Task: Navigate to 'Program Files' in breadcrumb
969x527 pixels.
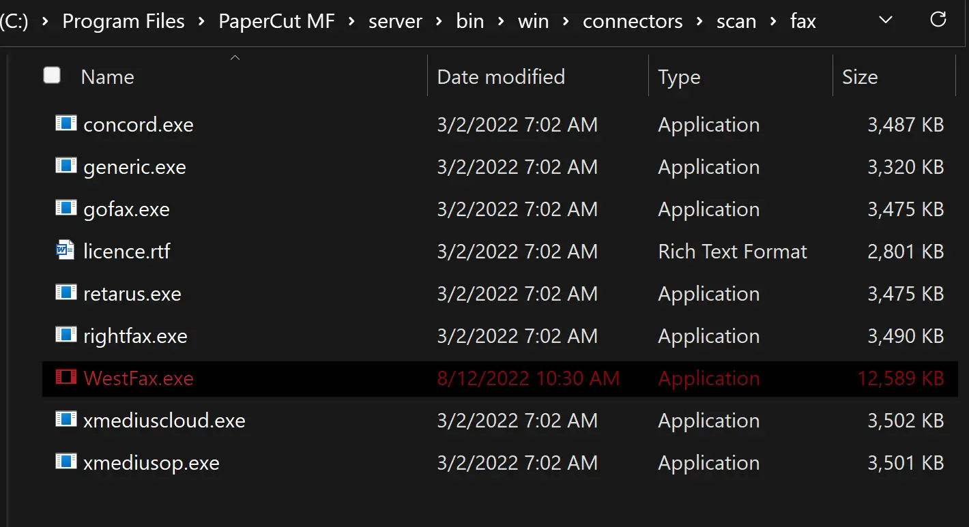Action: point(124,22)
